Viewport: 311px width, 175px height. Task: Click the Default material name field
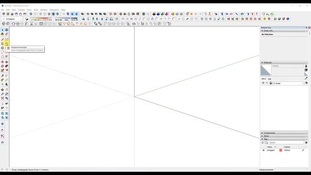[288, 66]
